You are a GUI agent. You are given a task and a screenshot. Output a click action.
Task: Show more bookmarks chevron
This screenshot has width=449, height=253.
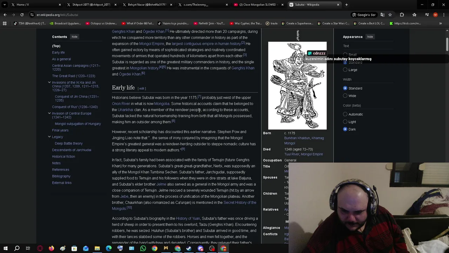440,24
